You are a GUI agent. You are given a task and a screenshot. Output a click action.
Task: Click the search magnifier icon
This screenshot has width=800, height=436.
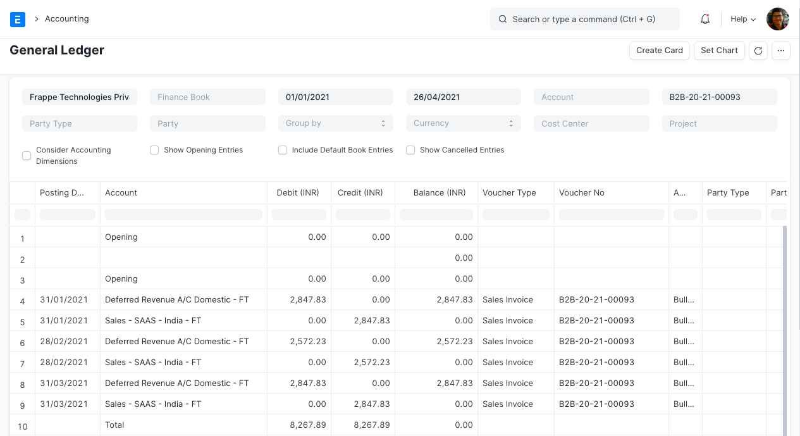503,19
